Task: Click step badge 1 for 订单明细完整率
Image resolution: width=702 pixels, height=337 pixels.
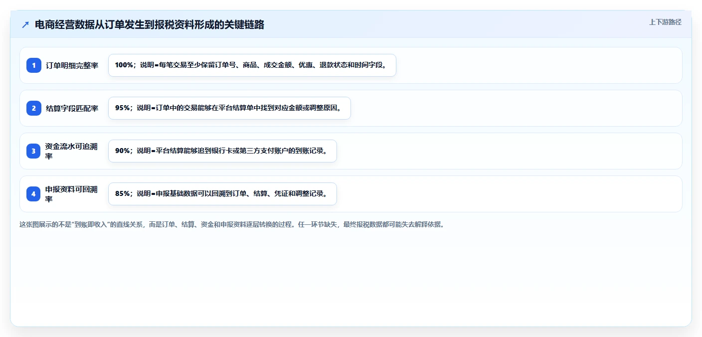Action: coord(34,65)
